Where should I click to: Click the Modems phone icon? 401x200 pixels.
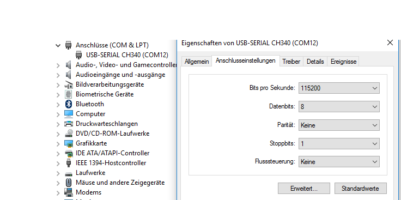click(68, 192)
